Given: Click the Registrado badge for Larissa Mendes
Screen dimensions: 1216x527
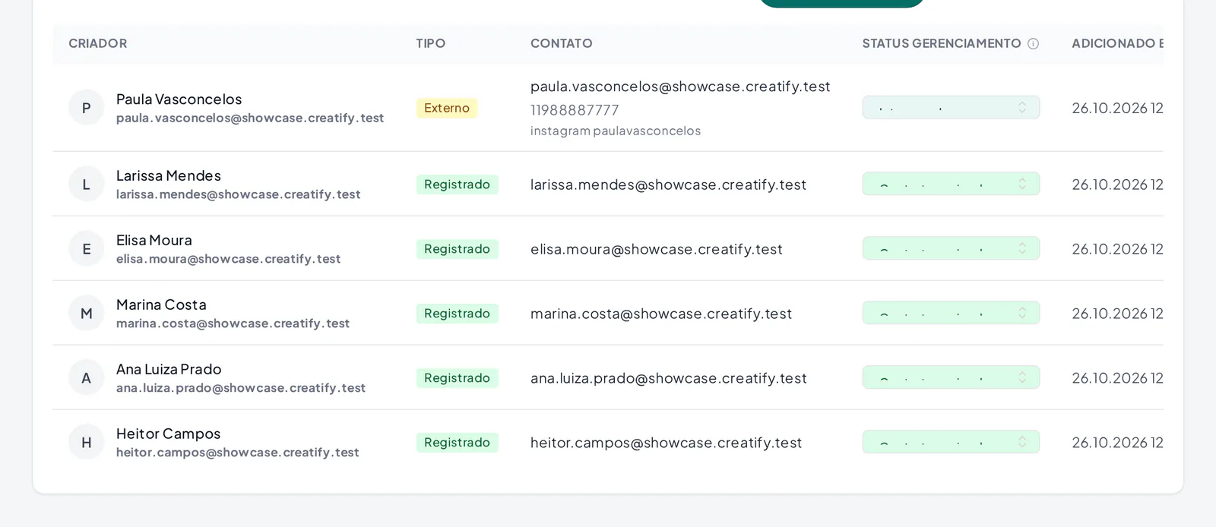Looking at the screenshot, I should (x=458, y=185).
